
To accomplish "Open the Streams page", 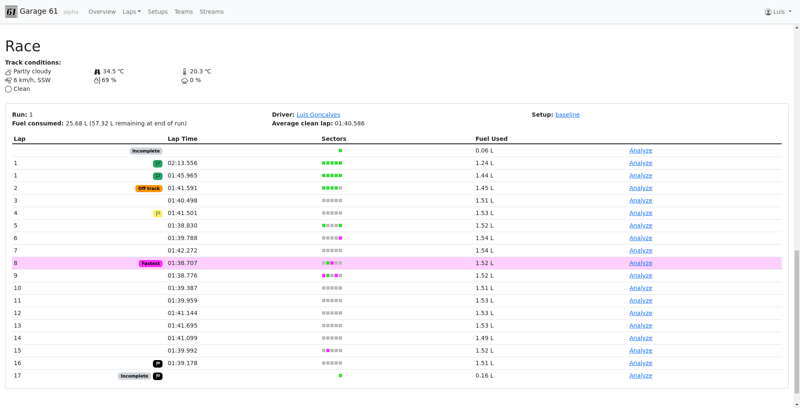I will tap(212, 12).
